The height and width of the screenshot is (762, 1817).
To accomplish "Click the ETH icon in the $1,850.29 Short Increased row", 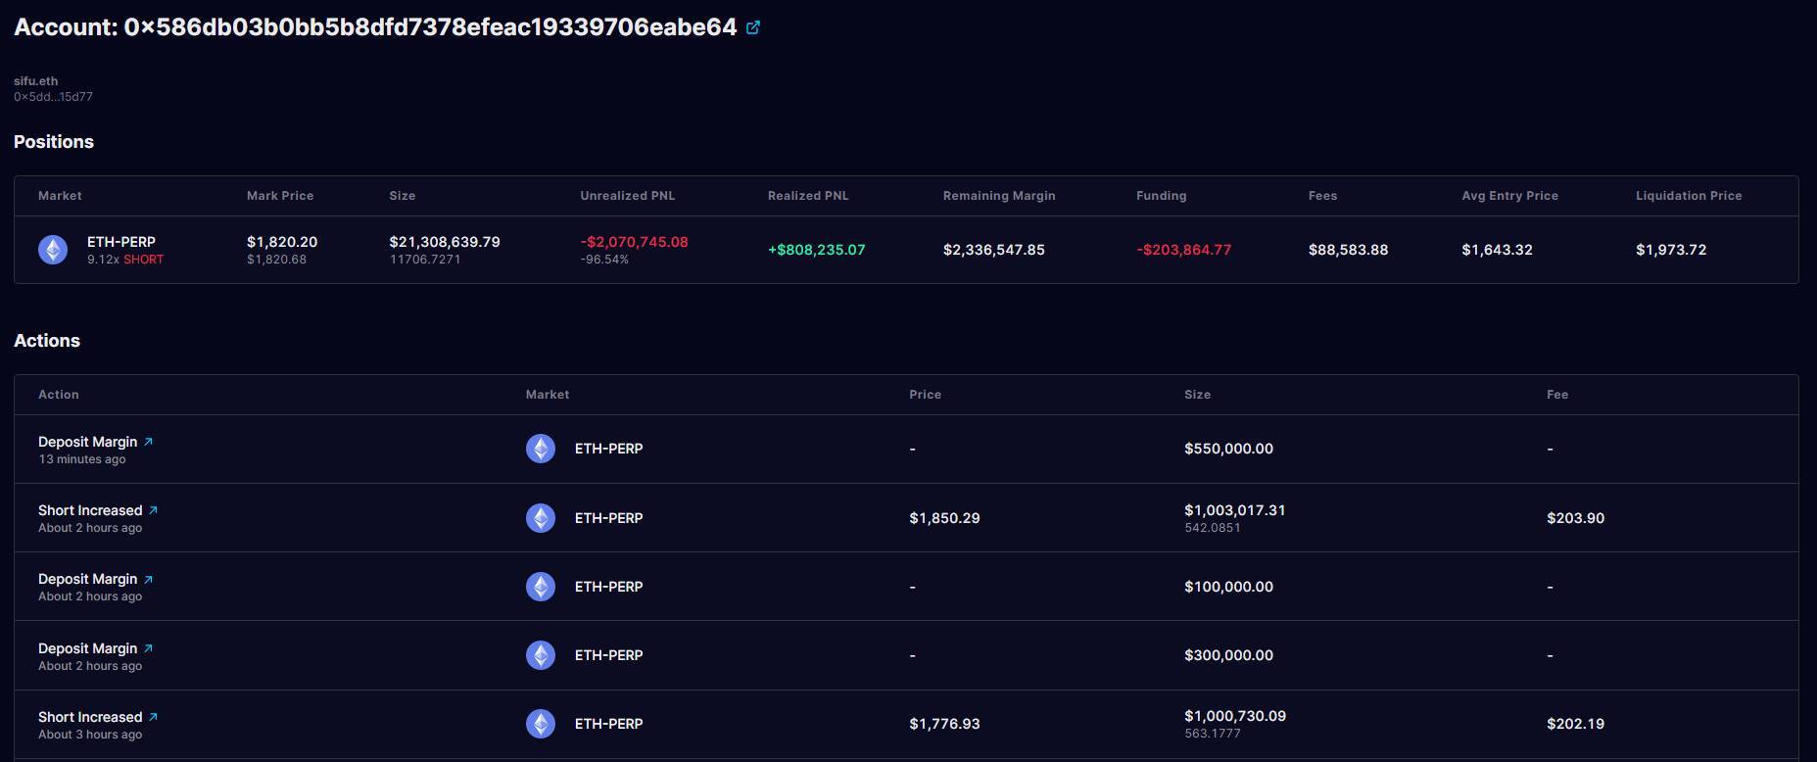I will click(x=541, y=518).
